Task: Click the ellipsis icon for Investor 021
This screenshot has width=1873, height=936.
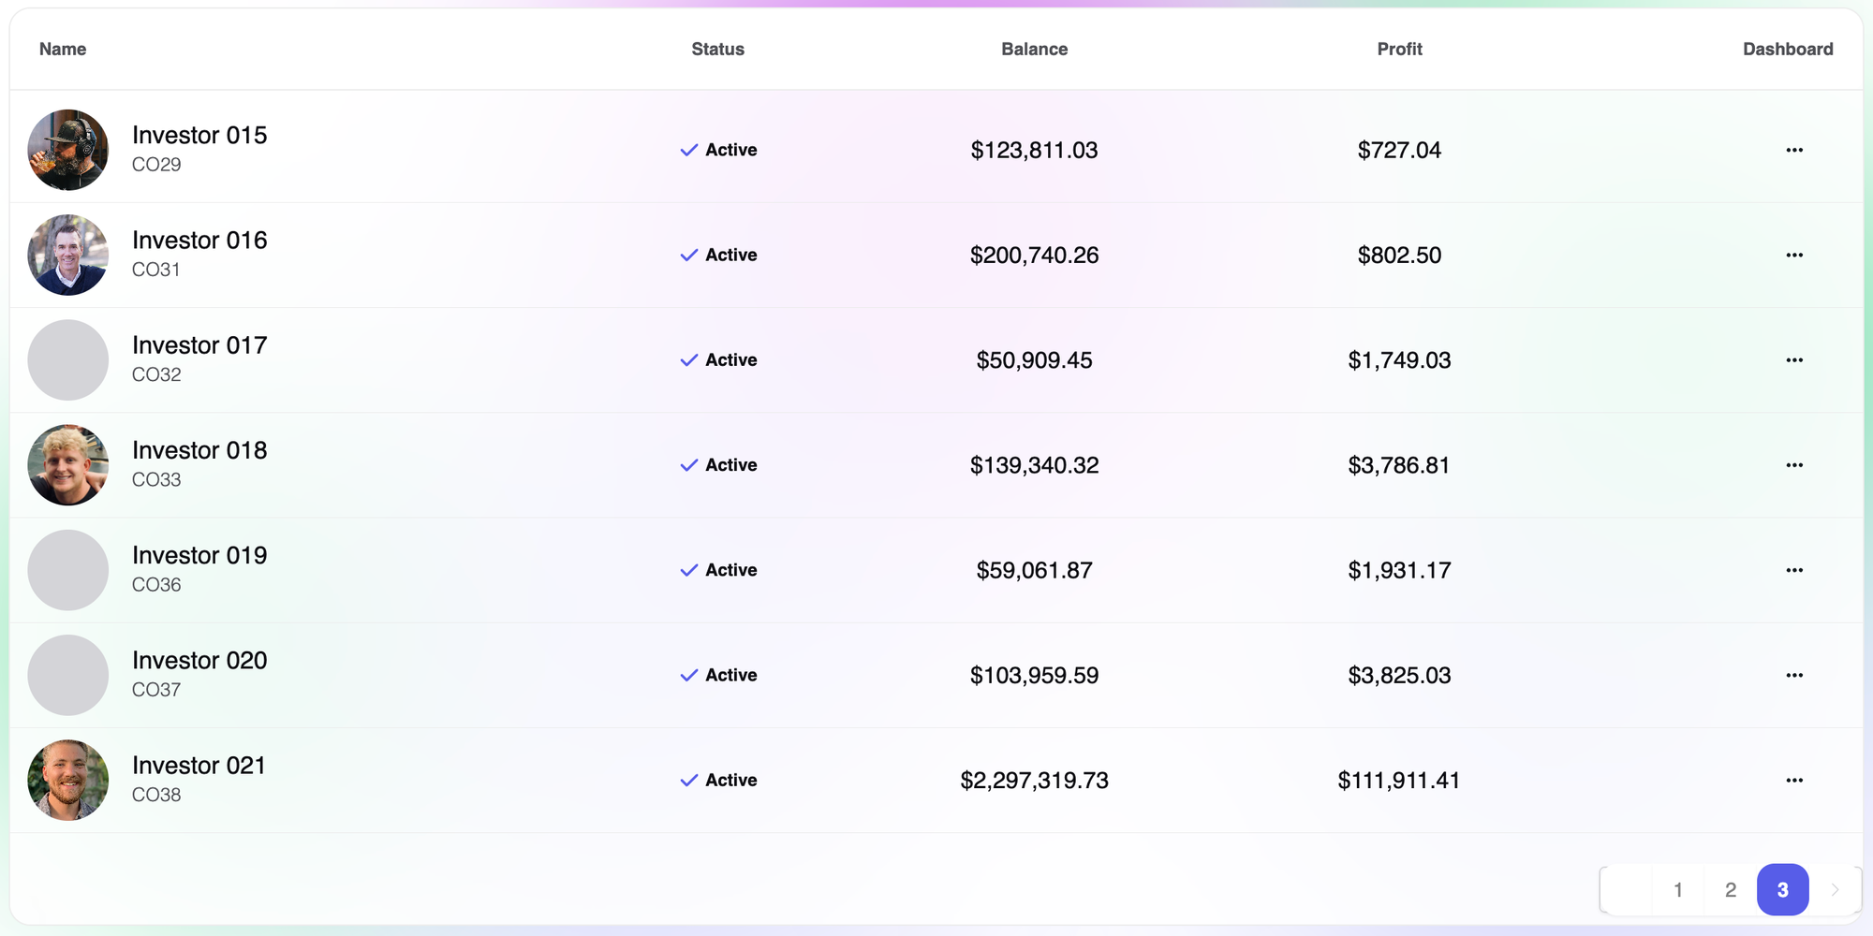Action: click(x=1793, y=780)
